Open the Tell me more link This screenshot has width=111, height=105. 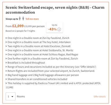(x=32, y=19)
